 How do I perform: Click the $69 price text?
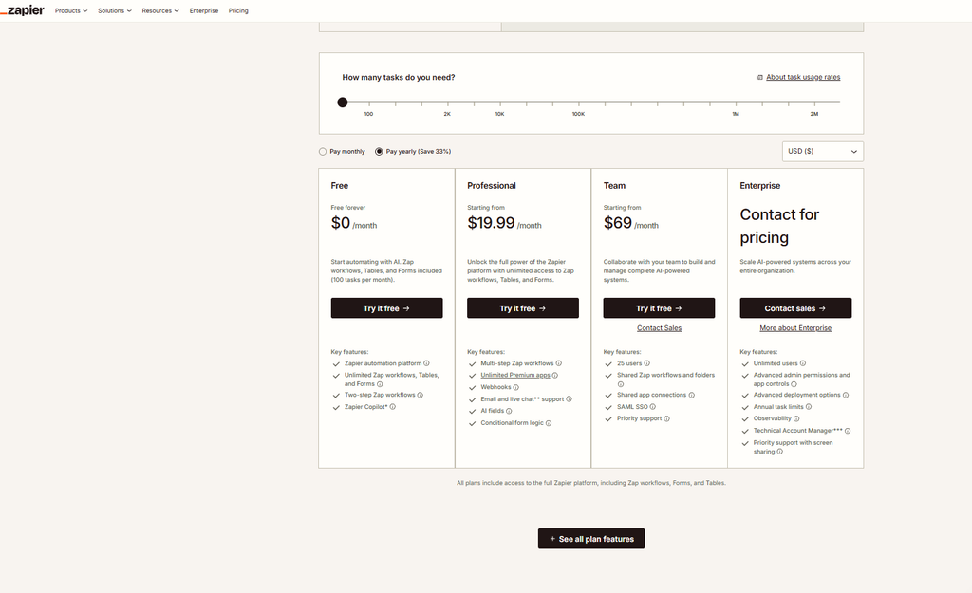pos(617,223)
